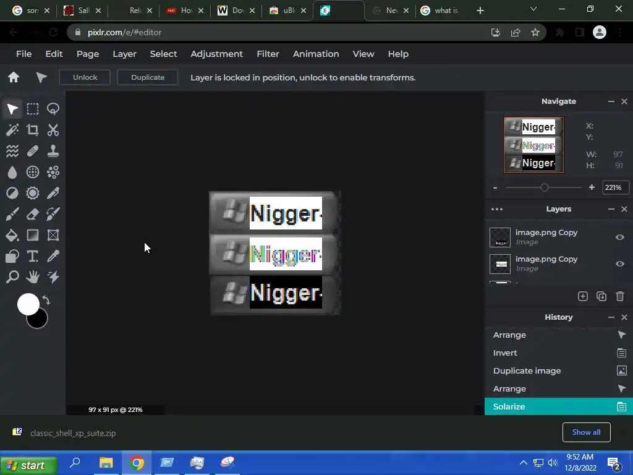Select the Gradient square tool
This screenshot has width=633, height=475.
33,235
